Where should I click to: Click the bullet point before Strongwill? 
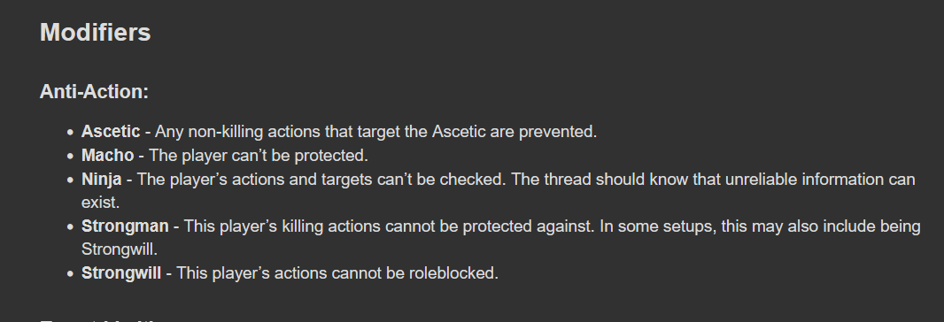71,274
